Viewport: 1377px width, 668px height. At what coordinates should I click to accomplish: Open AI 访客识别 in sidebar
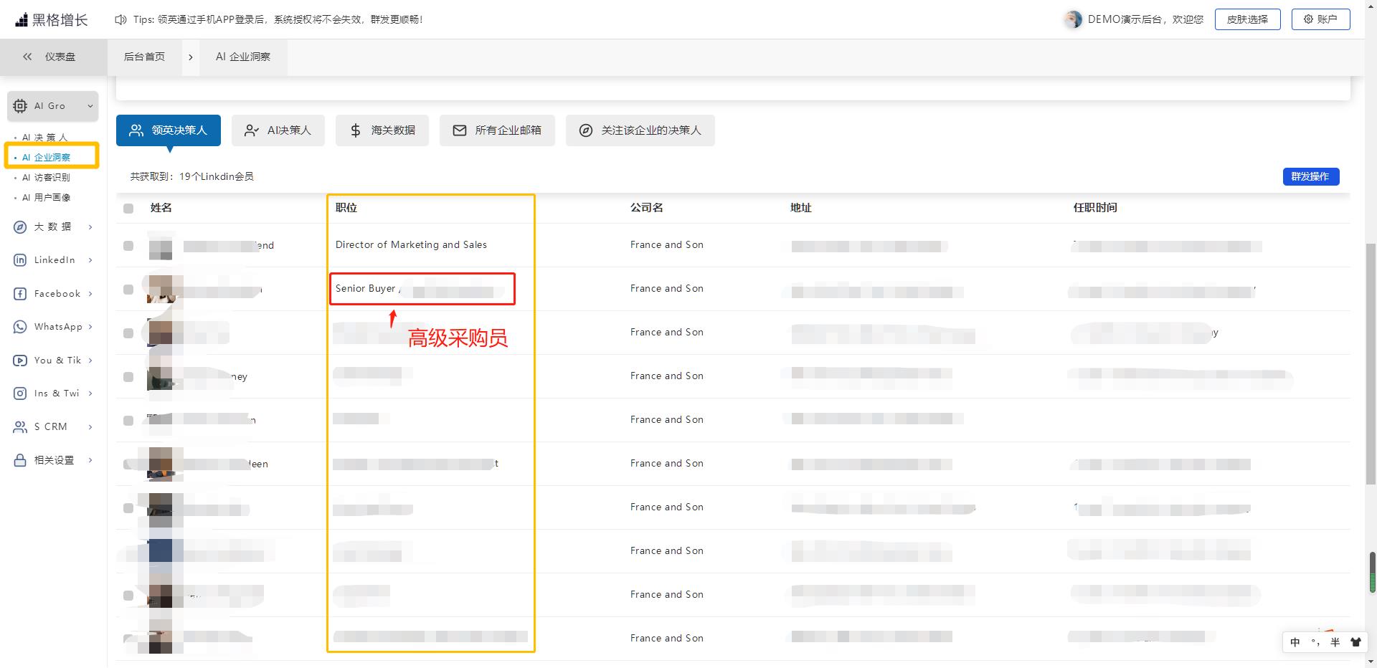[x=46, y=178]
